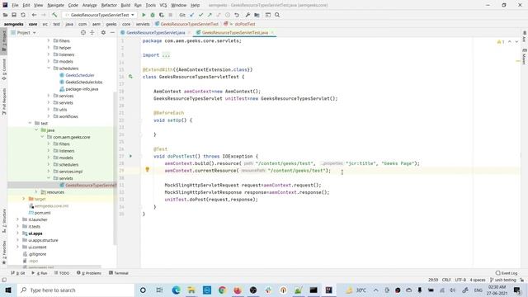Viewport: 528px width, 297px height.
Task: Open the VCS menu
Action: (163, 5)
